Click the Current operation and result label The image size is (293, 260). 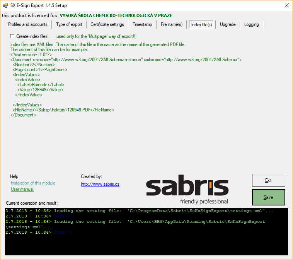click(x=32, y=203)
